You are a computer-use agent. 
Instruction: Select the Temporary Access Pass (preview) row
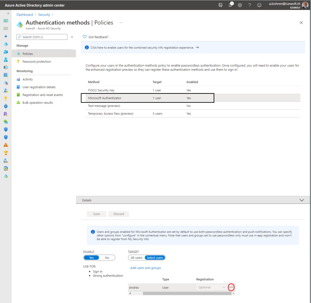[193, 114]
